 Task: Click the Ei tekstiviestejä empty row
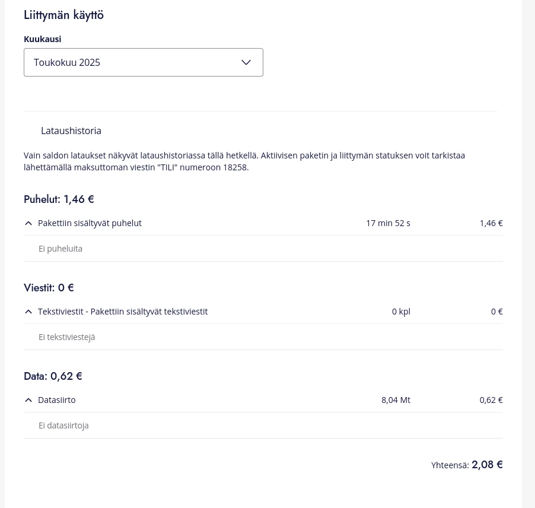(263, 337)
